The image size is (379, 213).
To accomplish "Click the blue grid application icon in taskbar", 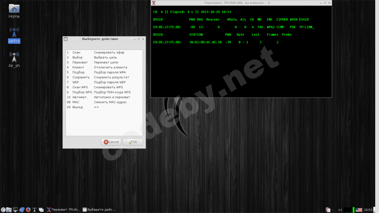I will [x=22, y=210].
